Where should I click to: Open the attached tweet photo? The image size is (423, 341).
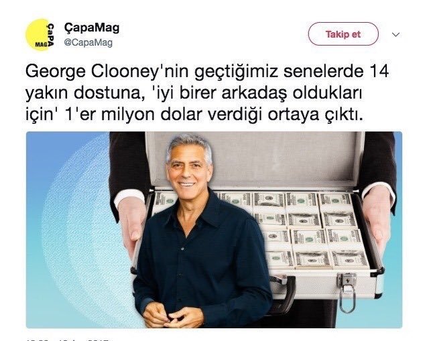[x=214, y=230]
